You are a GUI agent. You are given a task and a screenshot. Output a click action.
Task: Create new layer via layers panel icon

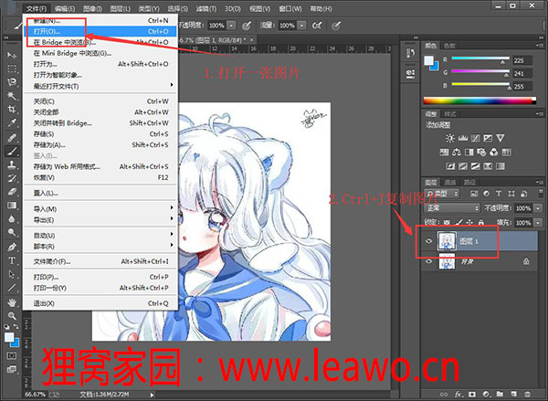(513, 395)
